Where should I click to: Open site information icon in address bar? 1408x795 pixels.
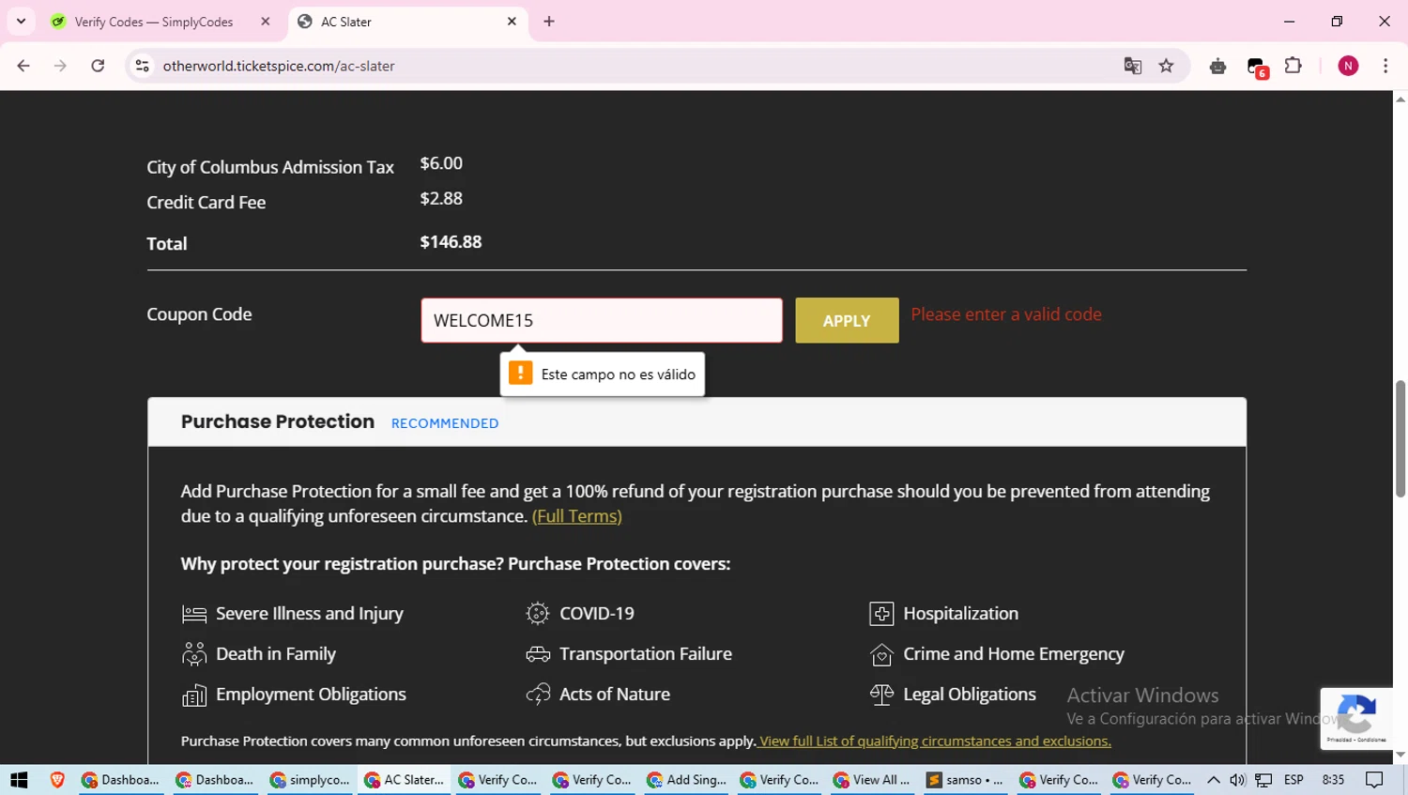[x=143, y=66]
